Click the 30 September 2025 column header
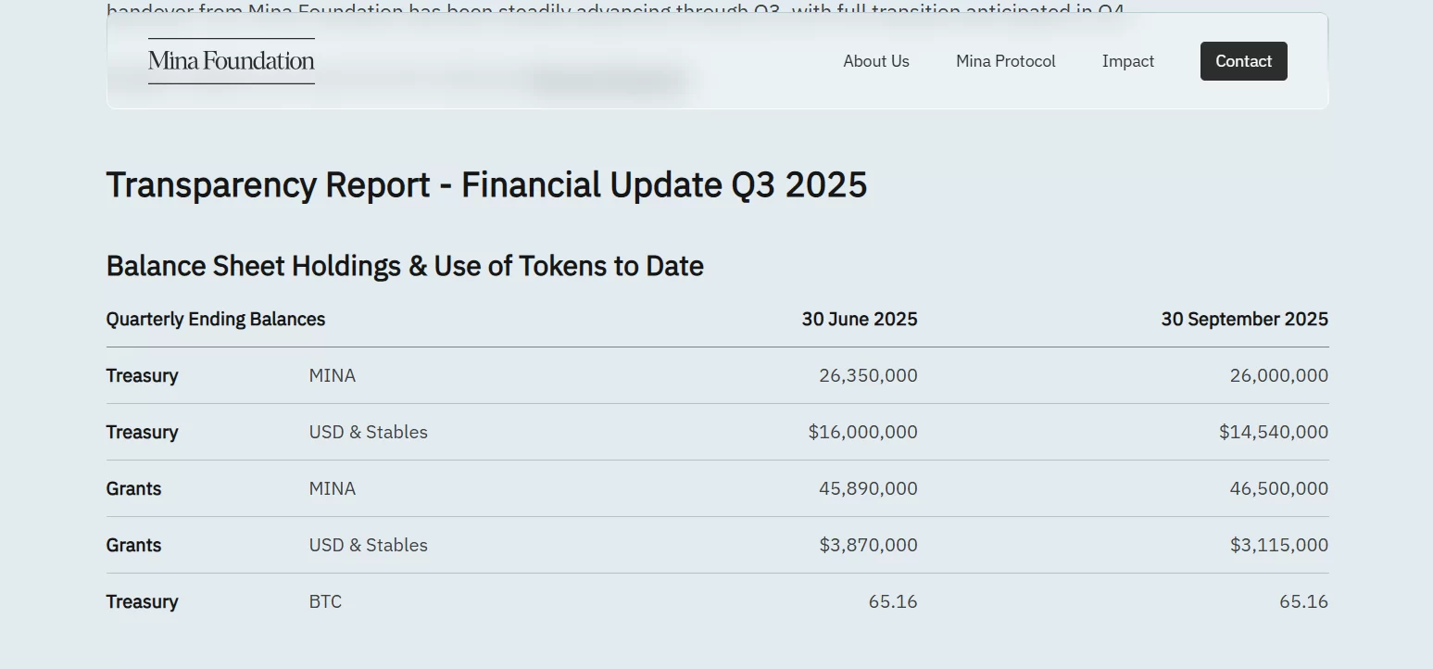The height and width of the screenshot is (669, 1433). point(1244,320)
